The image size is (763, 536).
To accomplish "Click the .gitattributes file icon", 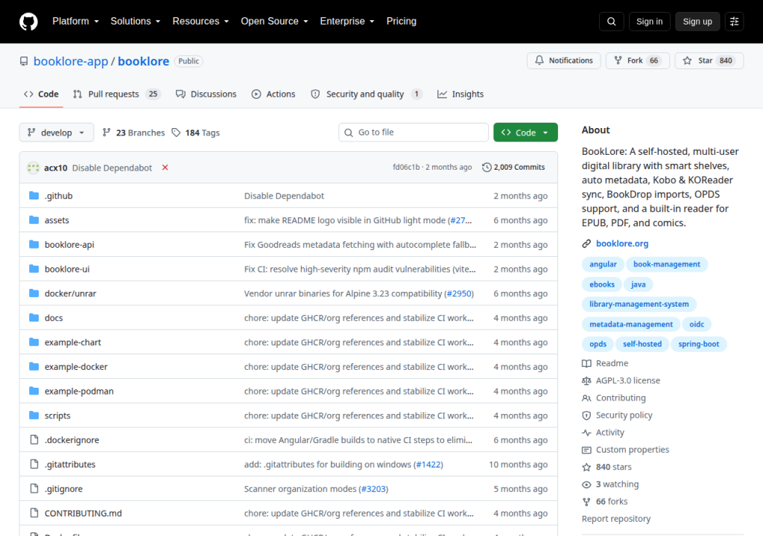I will [34, 464].
